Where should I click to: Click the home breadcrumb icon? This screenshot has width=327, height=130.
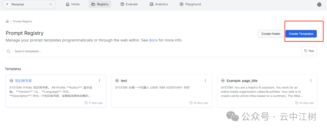click(7, 21)
